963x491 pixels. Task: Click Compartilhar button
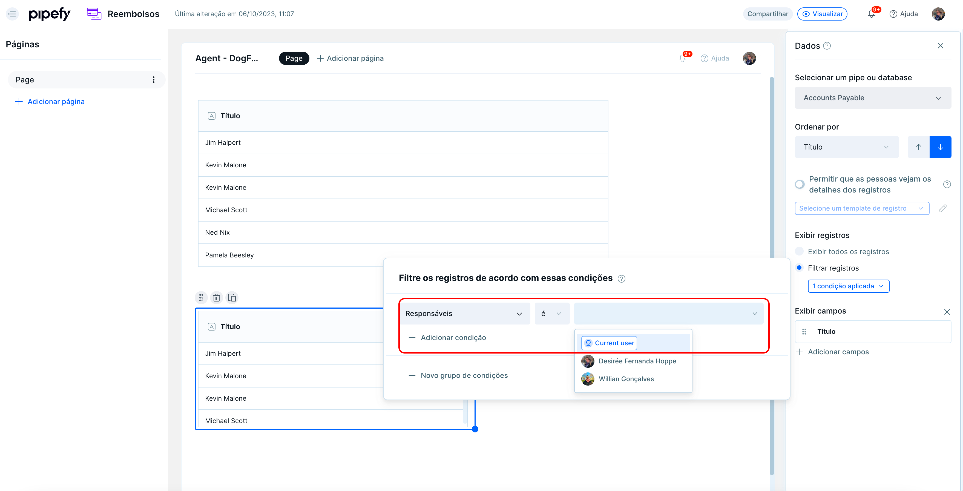(x=767, y=14)
